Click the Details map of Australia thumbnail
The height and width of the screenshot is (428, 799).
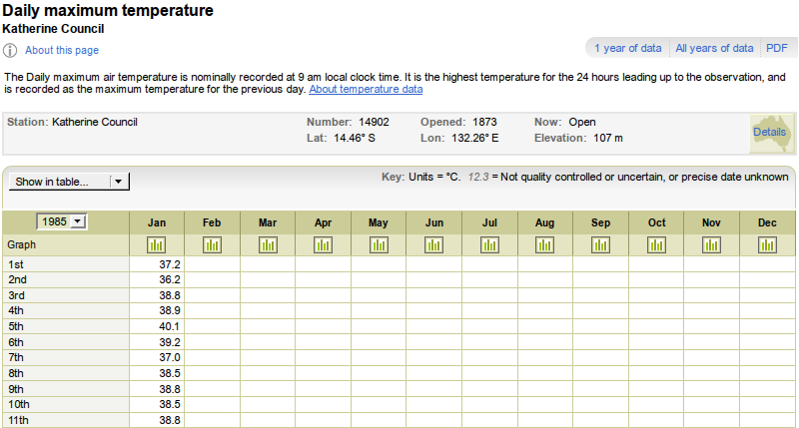tap(770, 133)
